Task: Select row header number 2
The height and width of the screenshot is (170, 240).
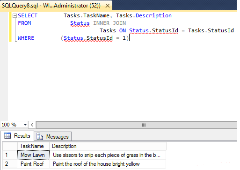Action: pyautogui.click(x=10, y=164)
